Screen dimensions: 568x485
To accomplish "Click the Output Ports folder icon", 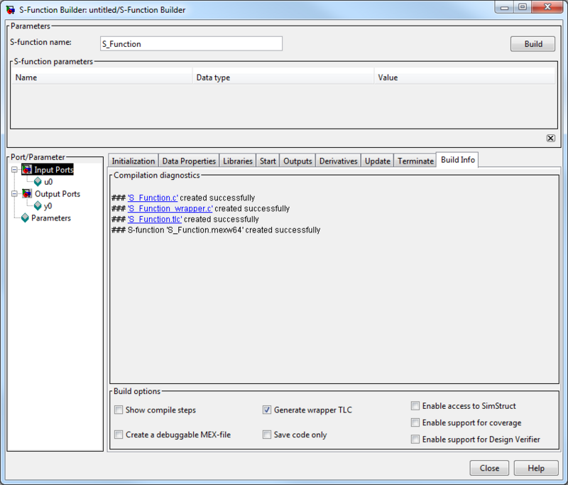I will [27, 194].
